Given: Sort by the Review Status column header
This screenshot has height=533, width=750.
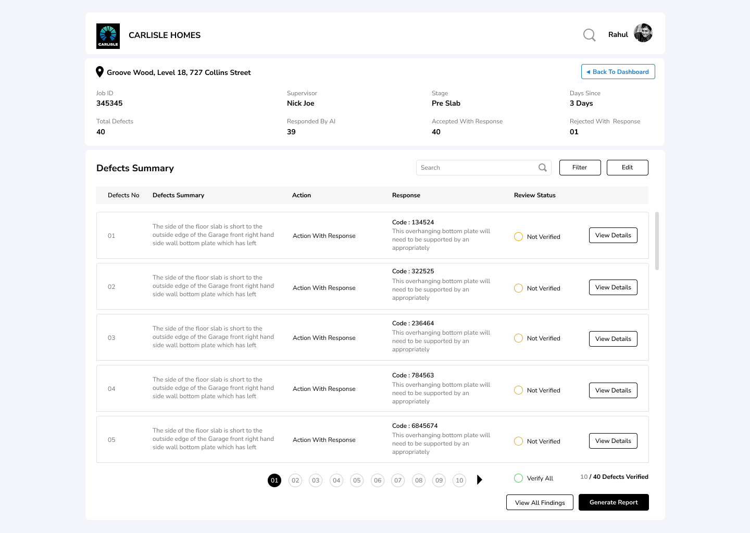Looking at the screenshot, I should 534,195.
